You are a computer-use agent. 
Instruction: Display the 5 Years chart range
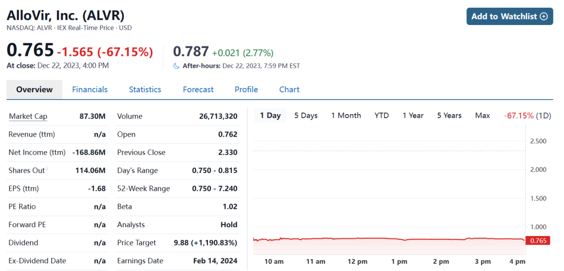(449, 116)
